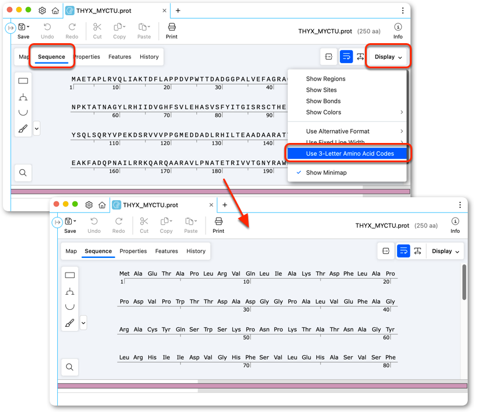
Task: Open Paste dropdown arrow in the bottom window
Action: click(x=195, y=221)
